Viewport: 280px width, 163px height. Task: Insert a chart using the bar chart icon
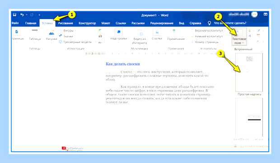click(x=100, y=36)
